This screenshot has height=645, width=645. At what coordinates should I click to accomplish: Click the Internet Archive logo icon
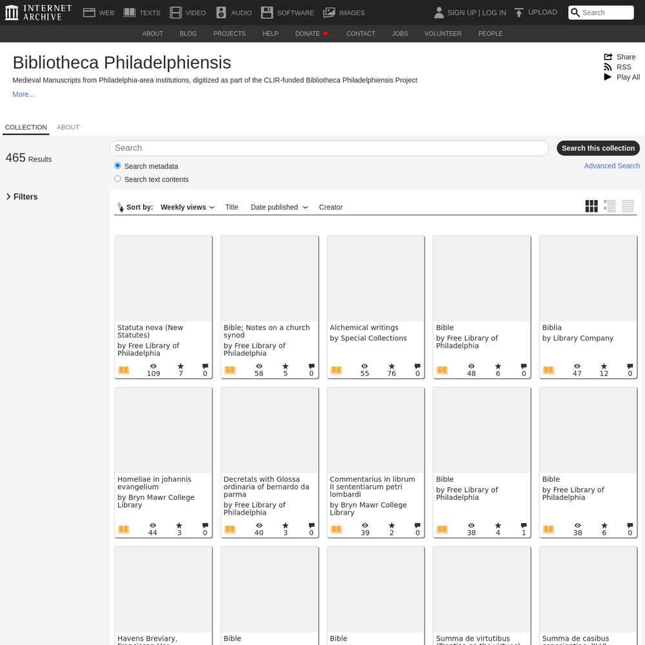tap(11, 12)
